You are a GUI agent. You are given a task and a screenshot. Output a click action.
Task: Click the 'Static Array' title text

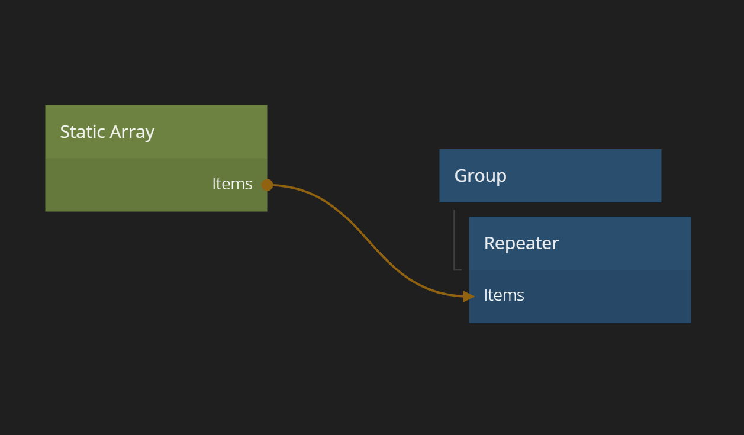107,132
